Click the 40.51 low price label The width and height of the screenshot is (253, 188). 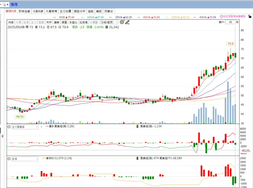(x=20, y=117)
